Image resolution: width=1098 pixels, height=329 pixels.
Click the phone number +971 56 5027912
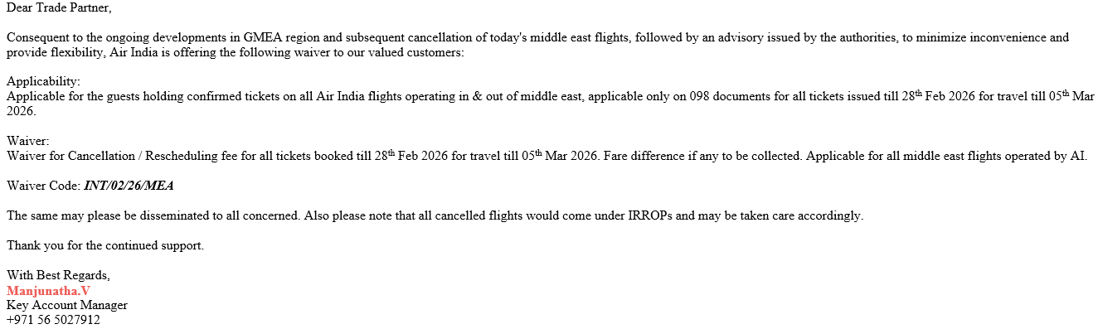point(53,319)
